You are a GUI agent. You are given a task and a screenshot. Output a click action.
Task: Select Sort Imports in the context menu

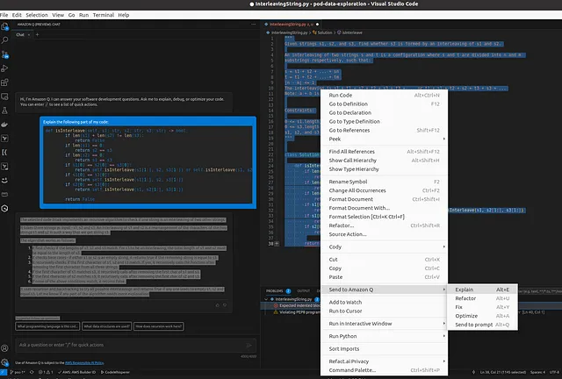point(384,349)
